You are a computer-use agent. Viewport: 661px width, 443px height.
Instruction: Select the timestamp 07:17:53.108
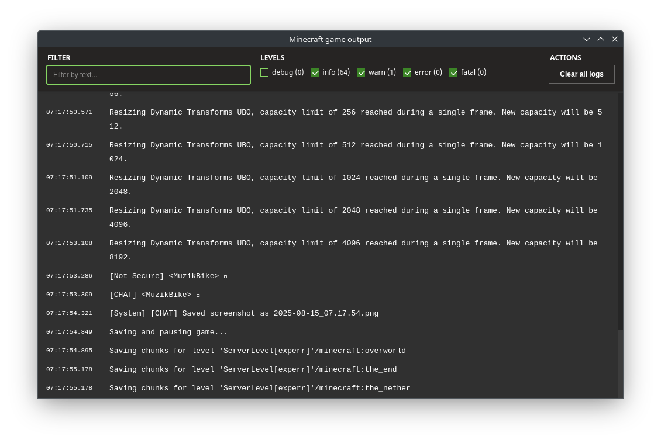(69, 243)
